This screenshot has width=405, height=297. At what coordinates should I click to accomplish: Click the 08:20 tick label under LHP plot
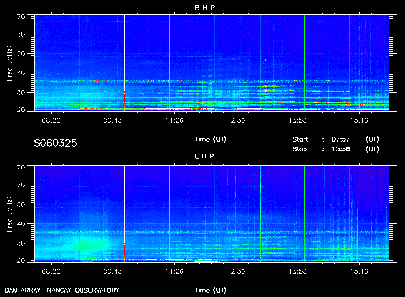coord(51,271)
